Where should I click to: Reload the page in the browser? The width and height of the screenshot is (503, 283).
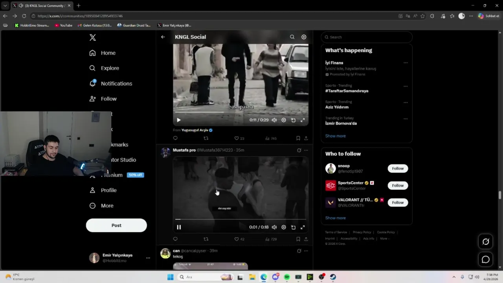[24, 16]
